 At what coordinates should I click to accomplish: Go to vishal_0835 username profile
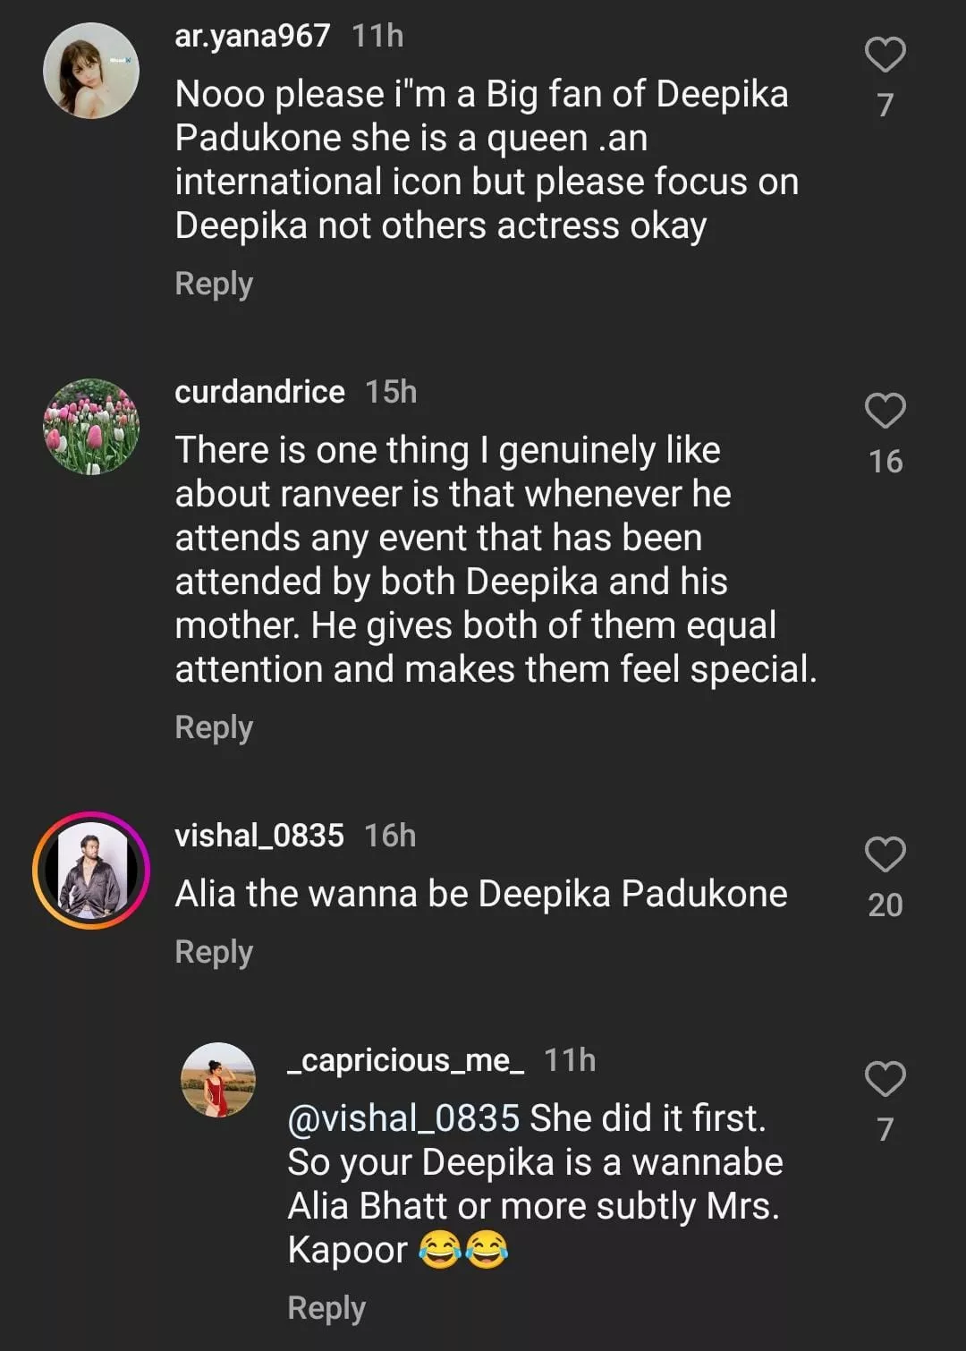click(x=259, y=836)
